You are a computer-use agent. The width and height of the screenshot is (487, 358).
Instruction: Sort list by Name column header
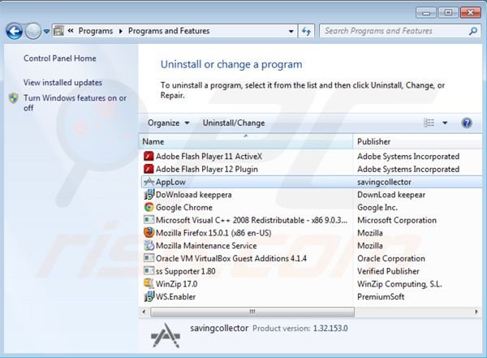[x=246, y=141]
